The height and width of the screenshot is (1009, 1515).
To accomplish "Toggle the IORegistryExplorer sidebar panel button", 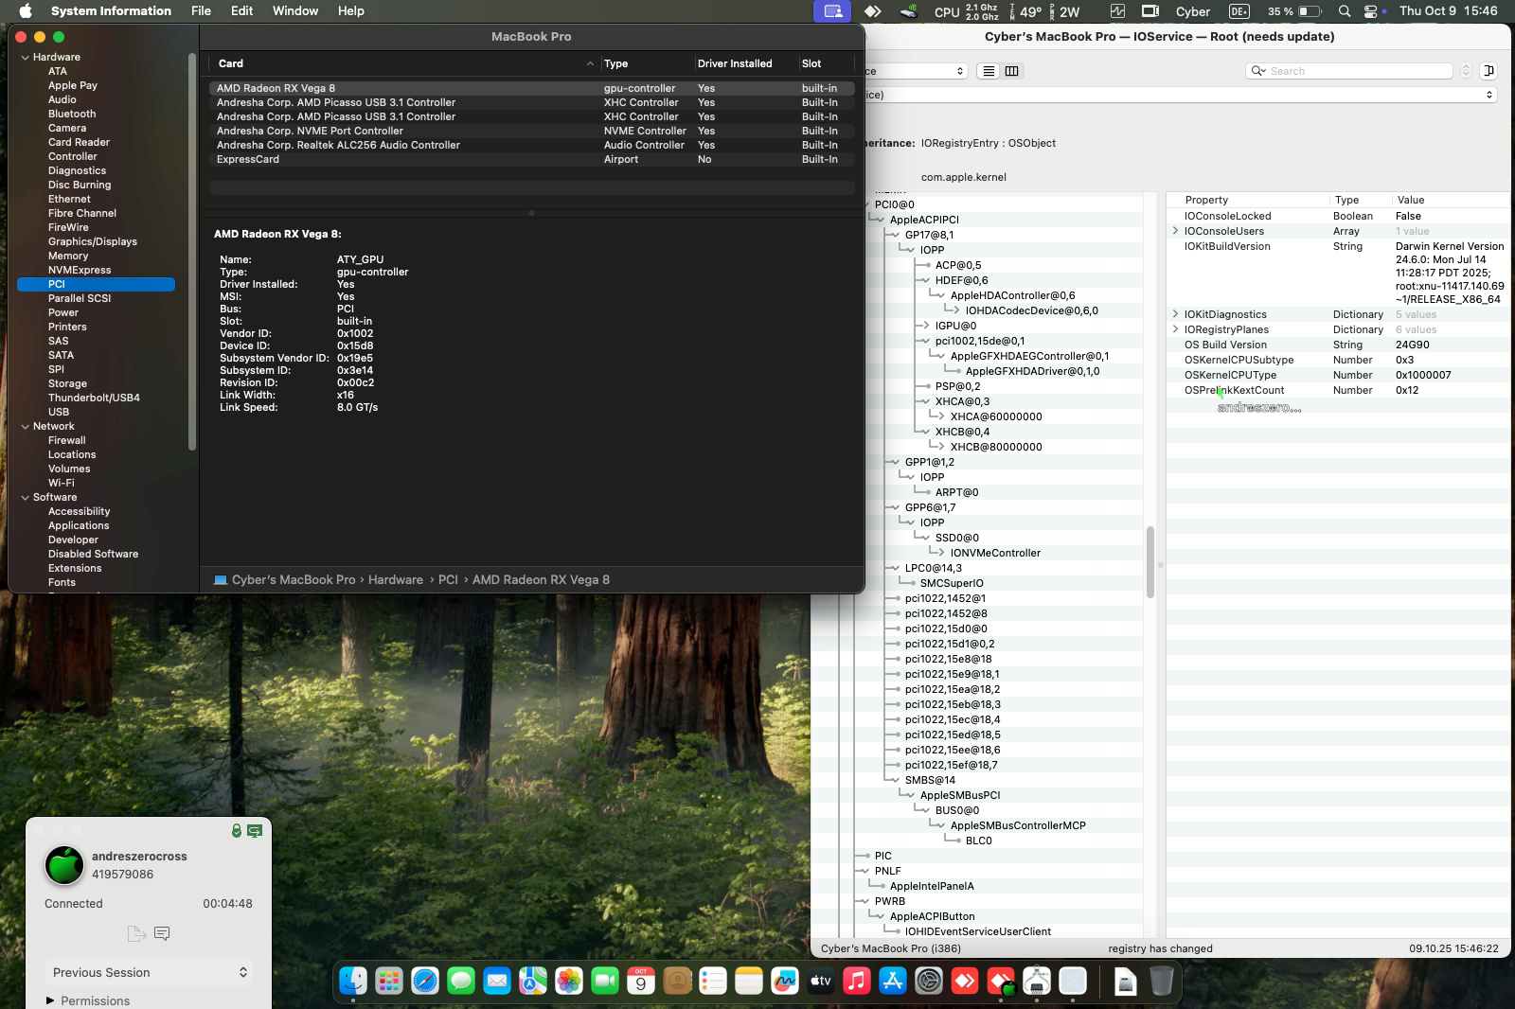I will (x=1488, y=71).
